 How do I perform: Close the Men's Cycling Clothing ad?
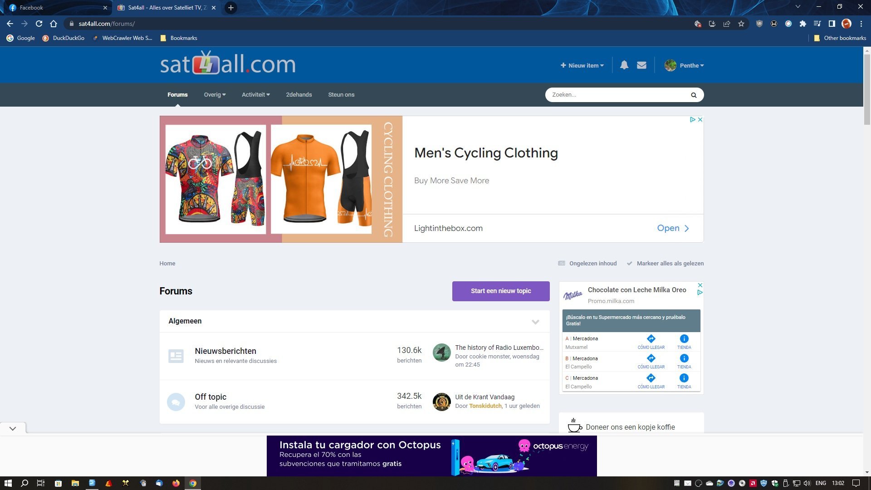tap(700, 120)
